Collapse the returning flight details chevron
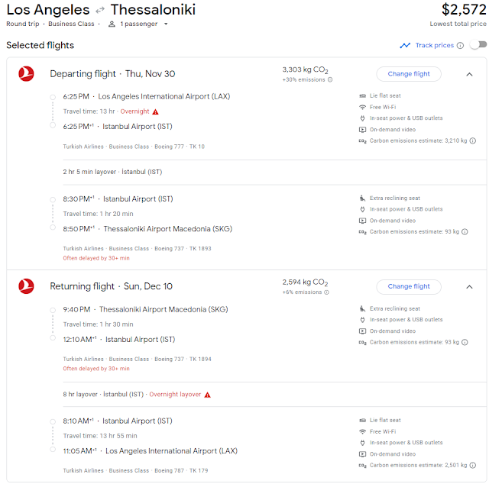 coord(469,287)
